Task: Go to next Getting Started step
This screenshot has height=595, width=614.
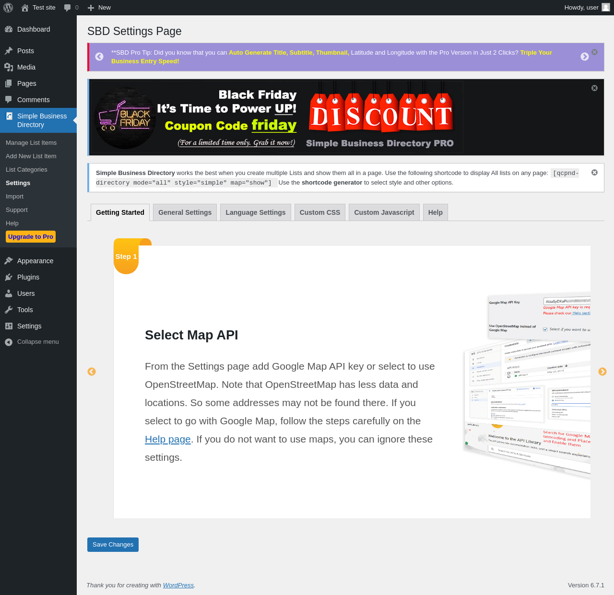Action: tap(602, 372)
